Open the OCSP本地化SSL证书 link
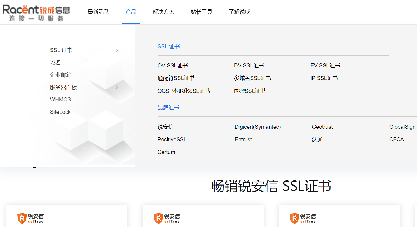 [x=184, y=91]
